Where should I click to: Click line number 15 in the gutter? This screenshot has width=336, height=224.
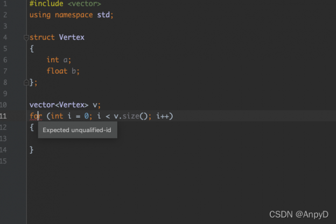tap(4, 161)
